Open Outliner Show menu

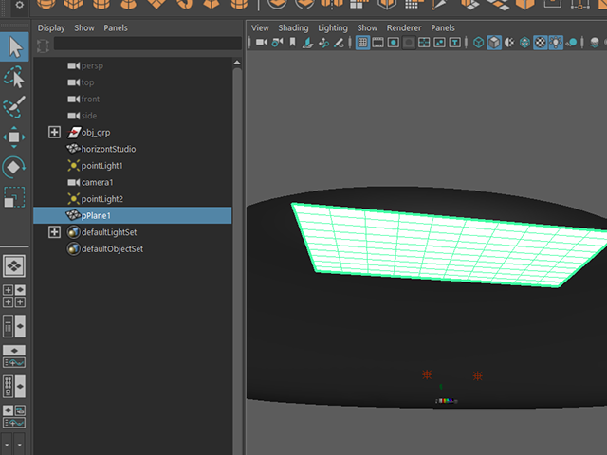tap(84, 28)
